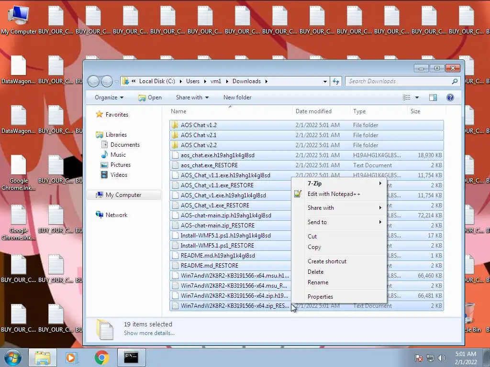Select My Computer in navigation pane
The width and height of the screenshot is (490, 367).
click(123, 195)
